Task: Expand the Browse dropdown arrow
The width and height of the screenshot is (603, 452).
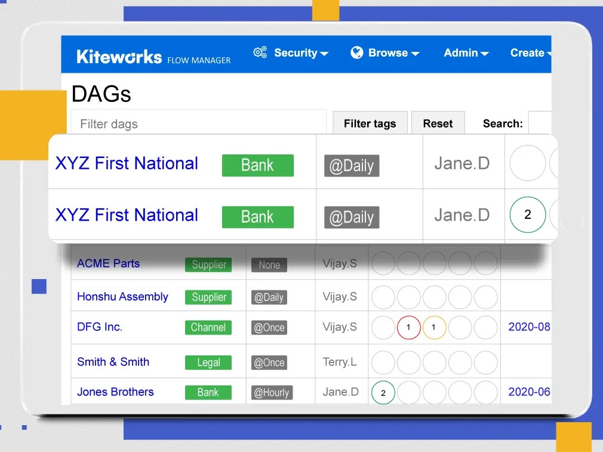Action: click(x=415, y=54)
